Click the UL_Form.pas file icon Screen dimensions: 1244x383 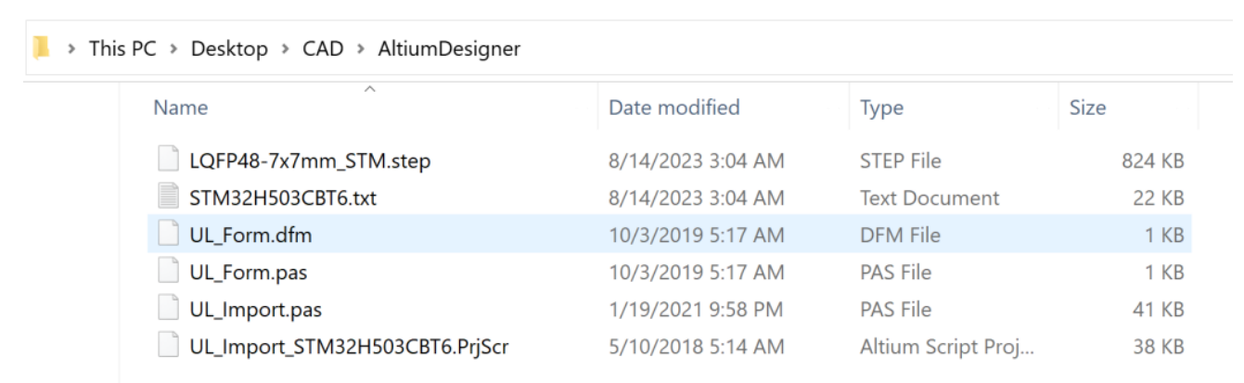pyautogui.click(x=167, y=272)
